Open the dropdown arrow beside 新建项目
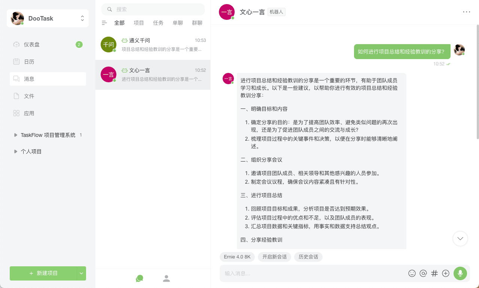The width and height of the screenshot is (479, 288). [82, 273]
